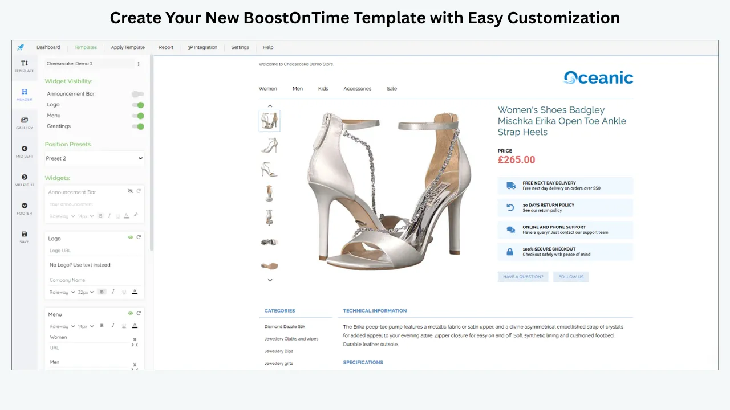Remove the Women menu item

click(135, 339)
